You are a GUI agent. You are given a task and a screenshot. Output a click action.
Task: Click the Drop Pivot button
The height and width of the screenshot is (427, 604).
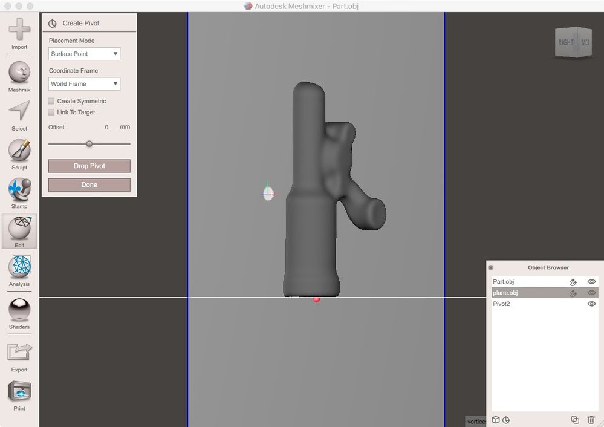[89, 166]
